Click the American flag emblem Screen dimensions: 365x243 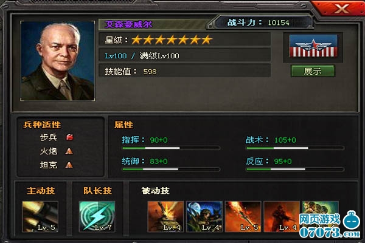tap(313, 46)
